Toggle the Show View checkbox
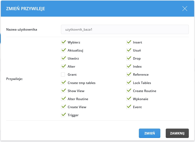This screenshot has height=142, width=195. (63, 91)
